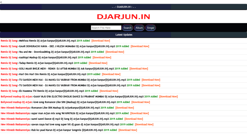Download Ek Haseena Thi Remix
247x134 pixels.
pos(109,91)
